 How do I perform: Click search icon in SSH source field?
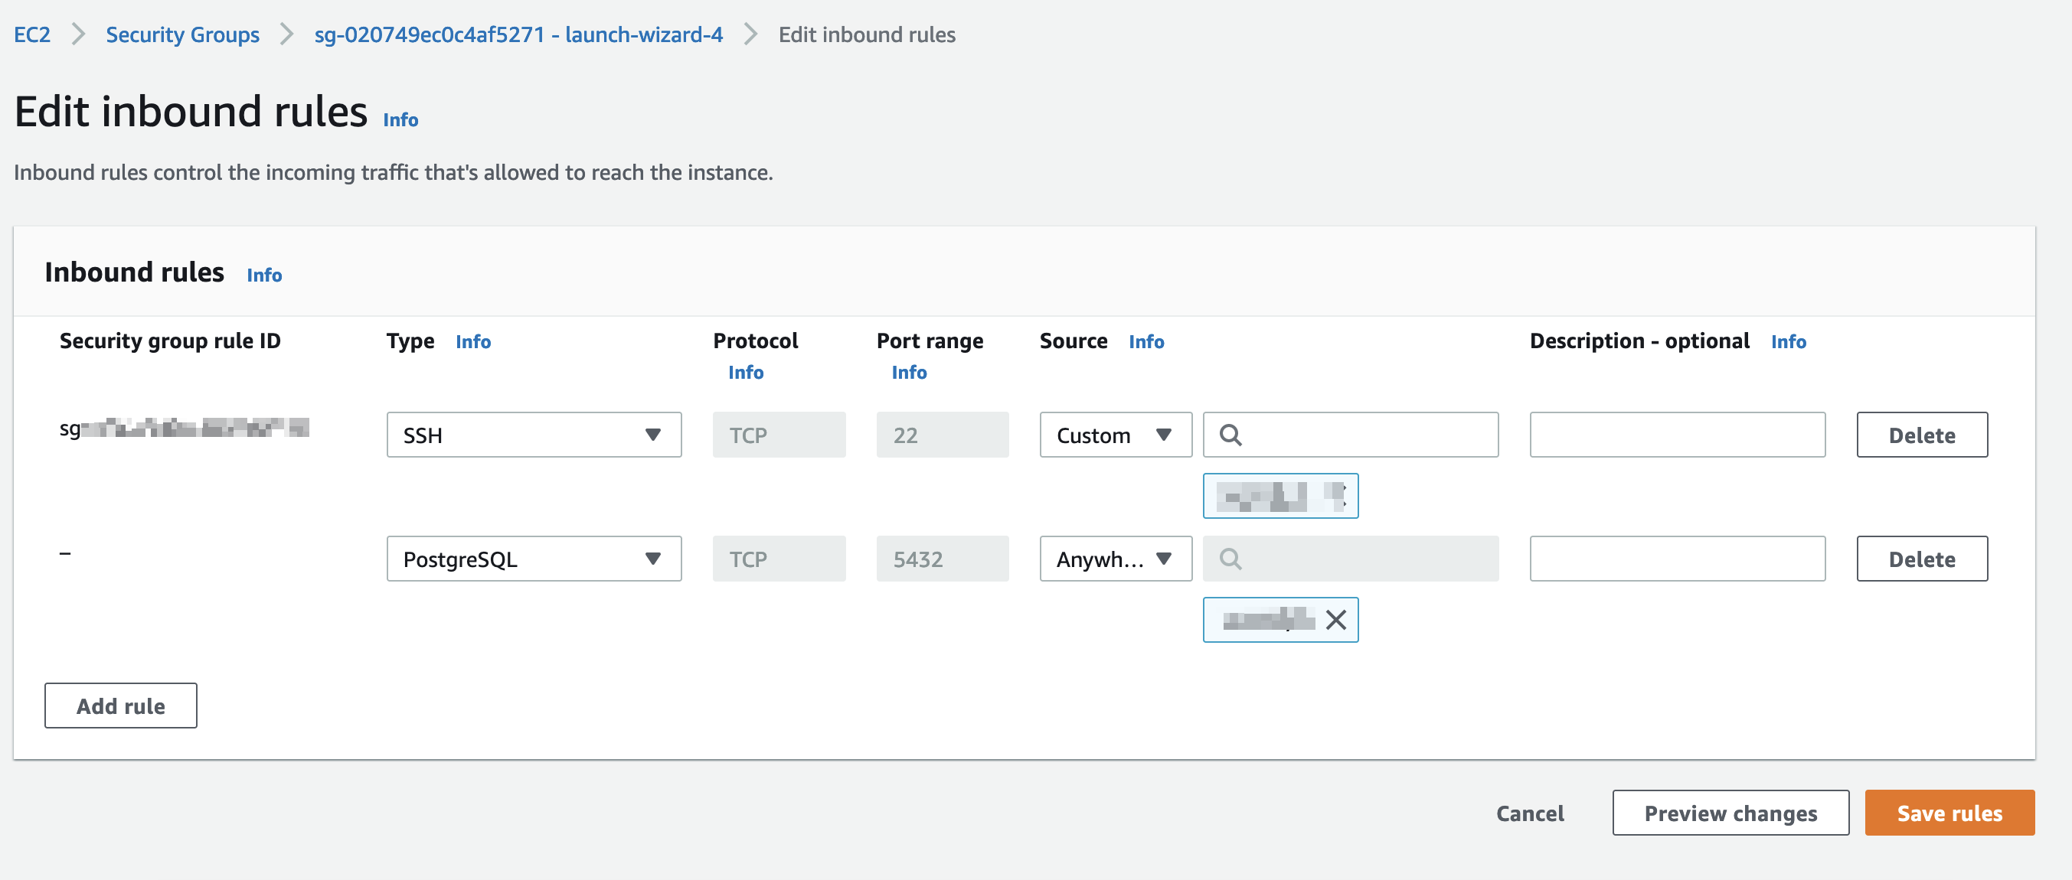(x=1230, y=435)
